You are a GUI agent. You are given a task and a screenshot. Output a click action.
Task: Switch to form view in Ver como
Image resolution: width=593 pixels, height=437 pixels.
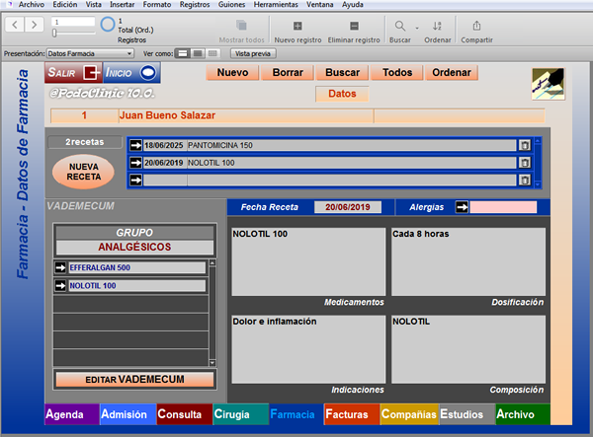pyautogui.click(x=183, y=53)
